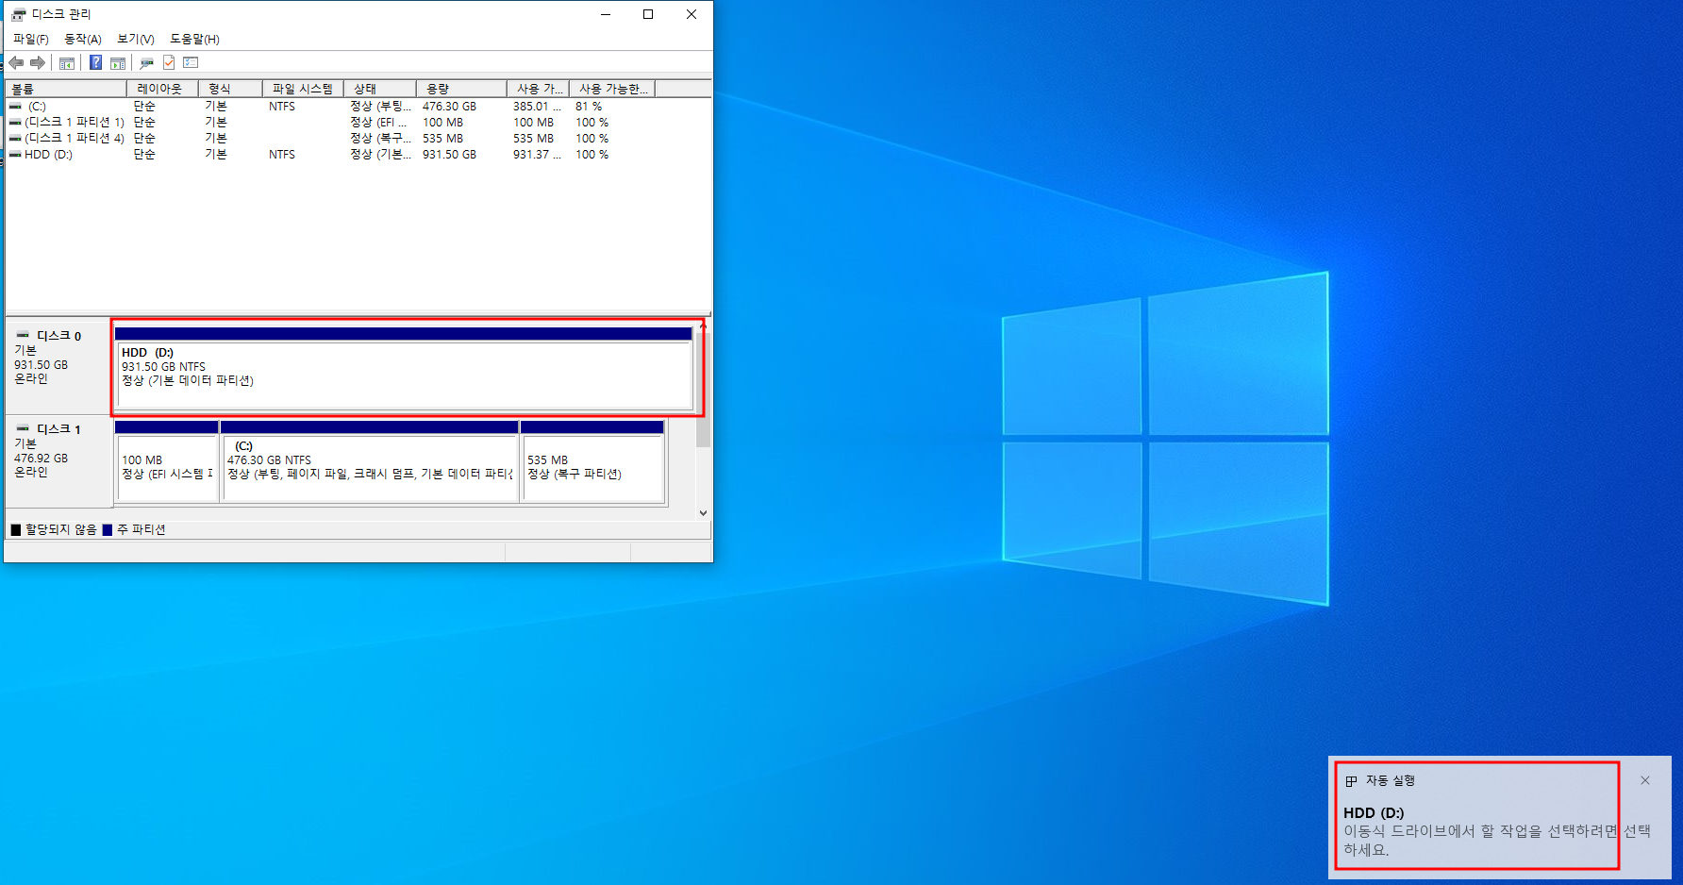
Task: Click the drive icon beside 디스크 1 파티션 4
Action: [x=15, y=139]
